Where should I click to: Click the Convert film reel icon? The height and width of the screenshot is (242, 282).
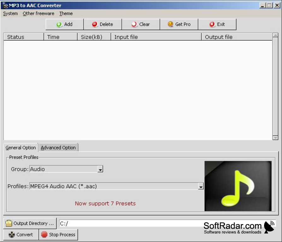pyautogui.click(x=12, y=234)
